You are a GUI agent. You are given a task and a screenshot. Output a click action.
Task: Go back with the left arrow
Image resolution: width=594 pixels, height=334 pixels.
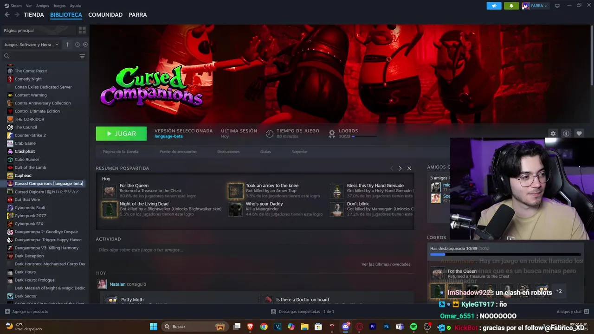(x=7, y=15)
